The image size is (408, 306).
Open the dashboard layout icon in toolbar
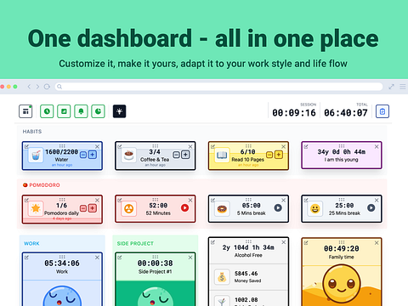25,111
